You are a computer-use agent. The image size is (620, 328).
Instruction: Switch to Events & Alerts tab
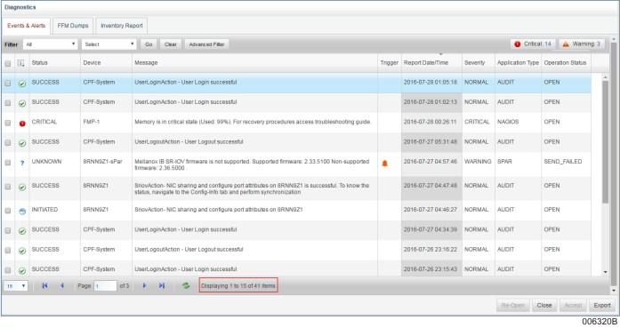26,26
